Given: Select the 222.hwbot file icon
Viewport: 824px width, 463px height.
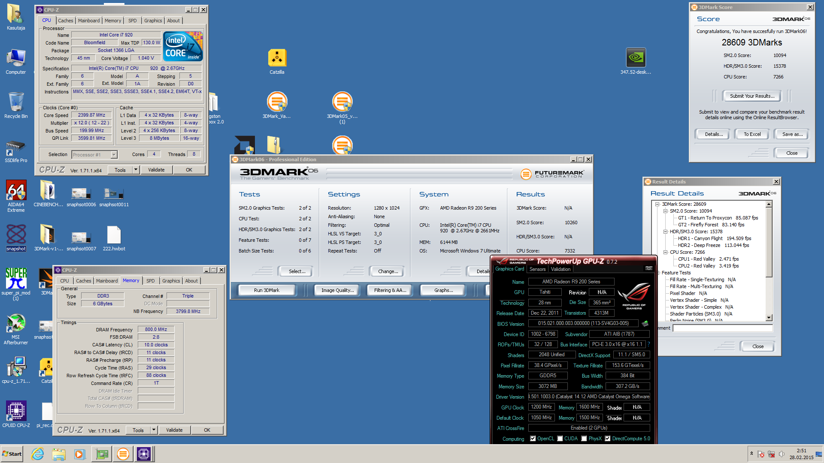Looking at the screenshot, I should [114, 238].
